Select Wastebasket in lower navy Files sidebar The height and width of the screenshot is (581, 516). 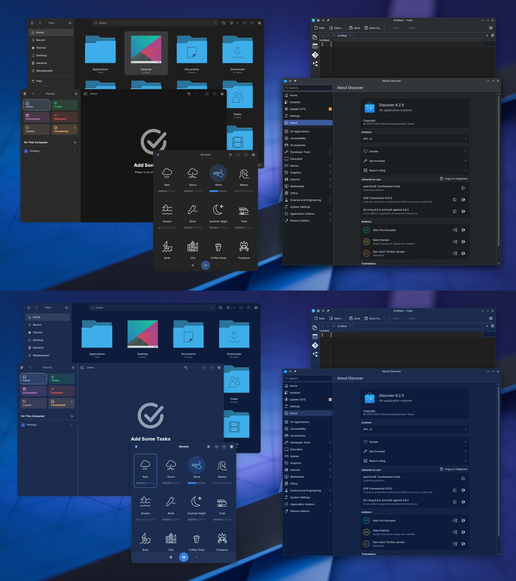(x=47, y=355)
